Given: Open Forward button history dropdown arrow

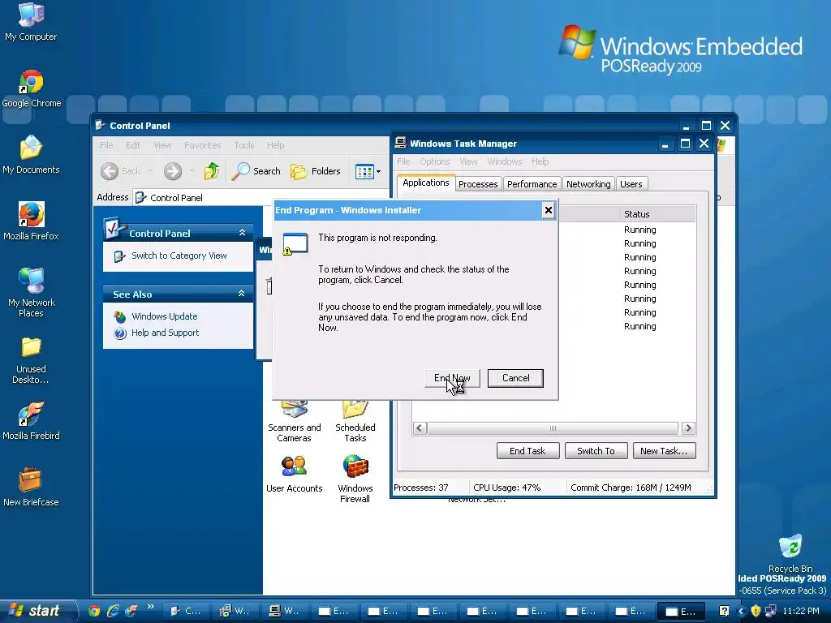Looking at the screenshot, I should point(192,171).
